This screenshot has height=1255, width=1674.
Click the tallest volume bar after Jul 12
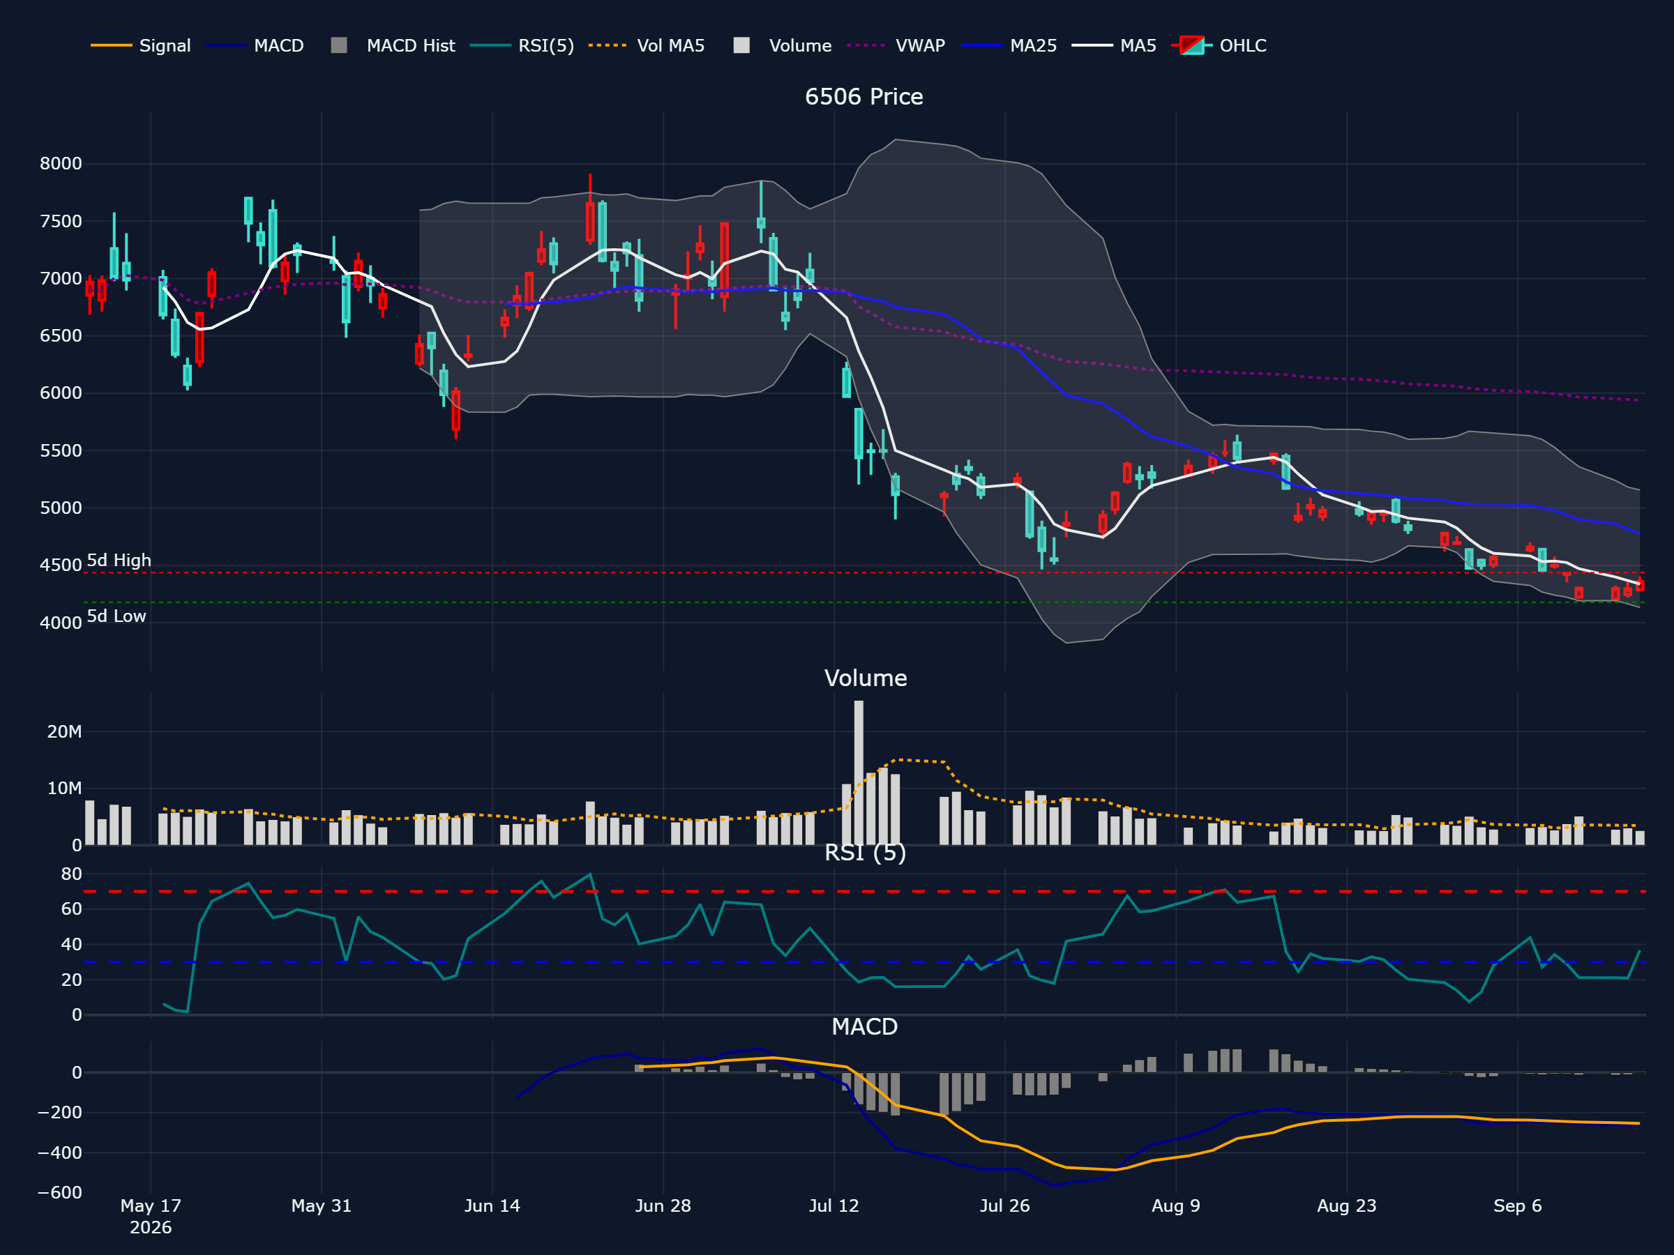[858, 773]
